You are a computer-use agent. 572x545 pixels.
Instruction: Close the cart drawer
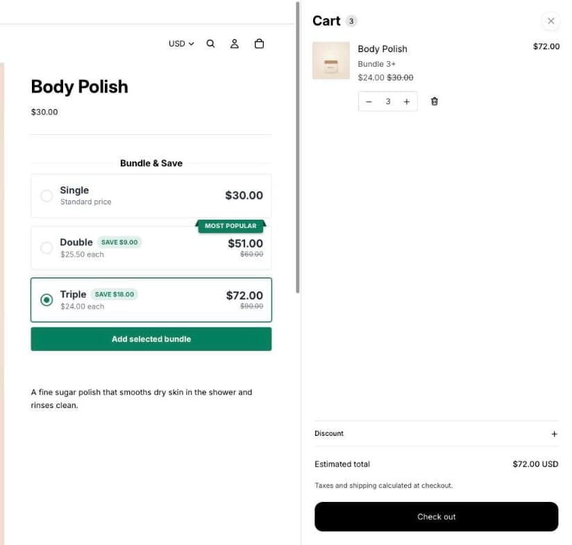click(x=551, y=21)
